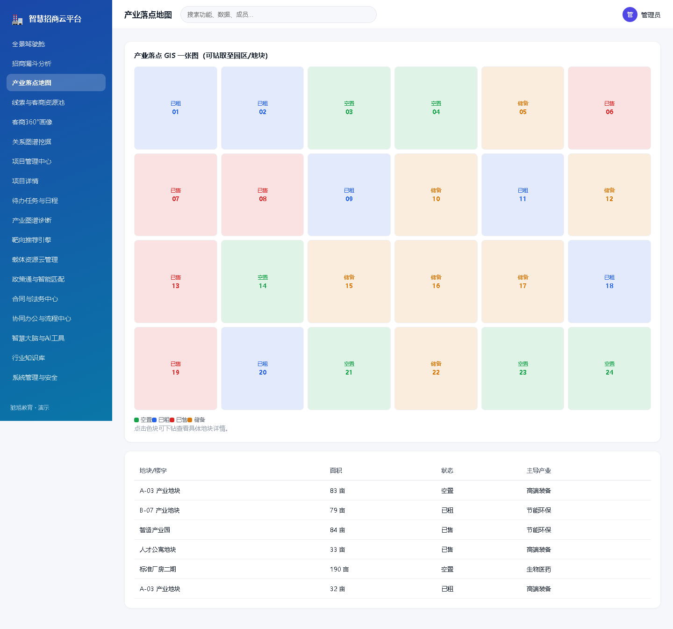Click the 智造产业园 table row
673x629 pixels.
[x=393, y=530]
